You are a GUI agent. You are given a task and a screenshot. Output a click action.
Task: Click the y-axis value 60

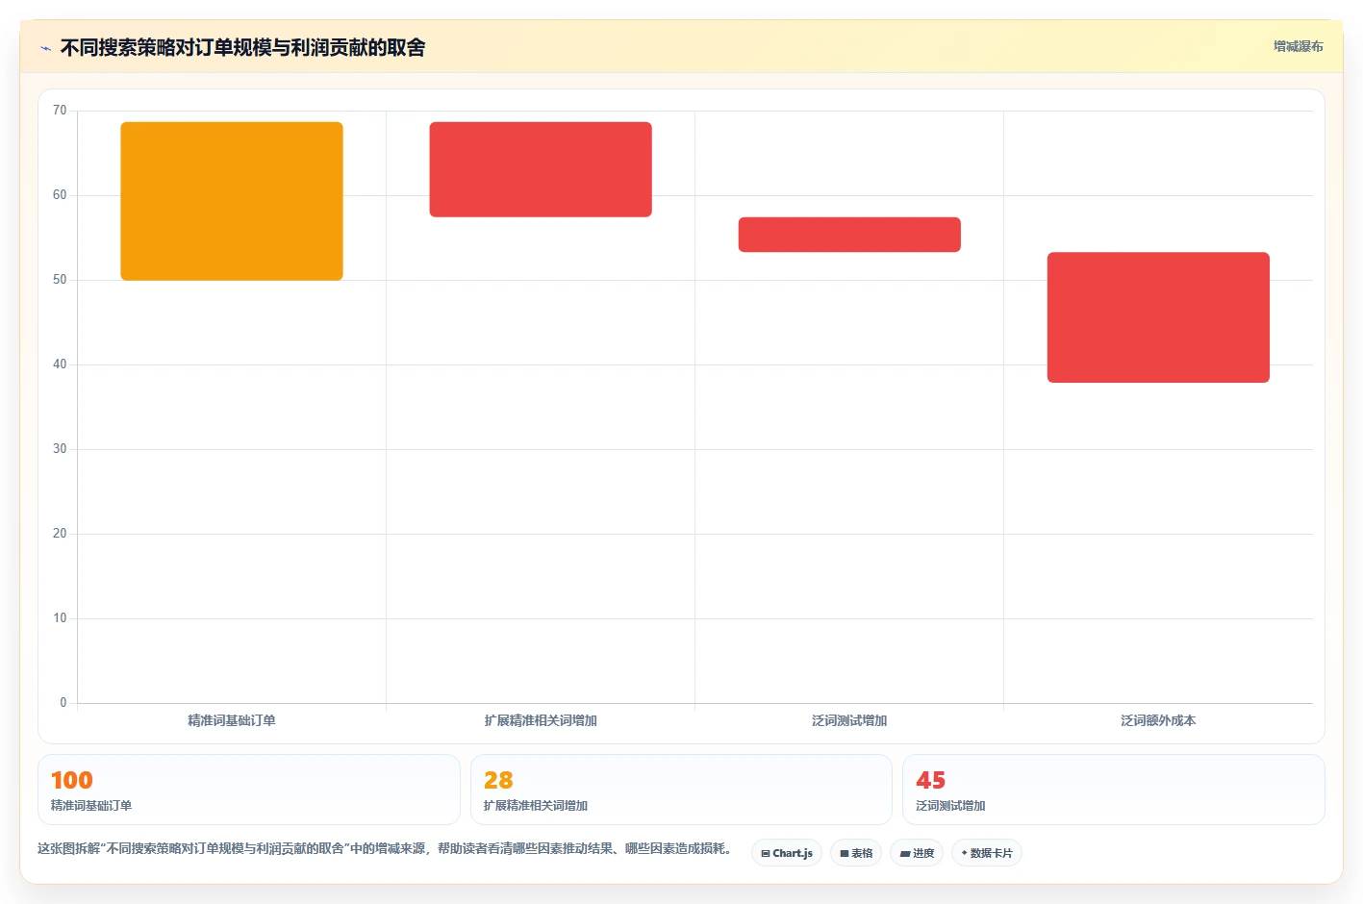[x=60, y=195]
